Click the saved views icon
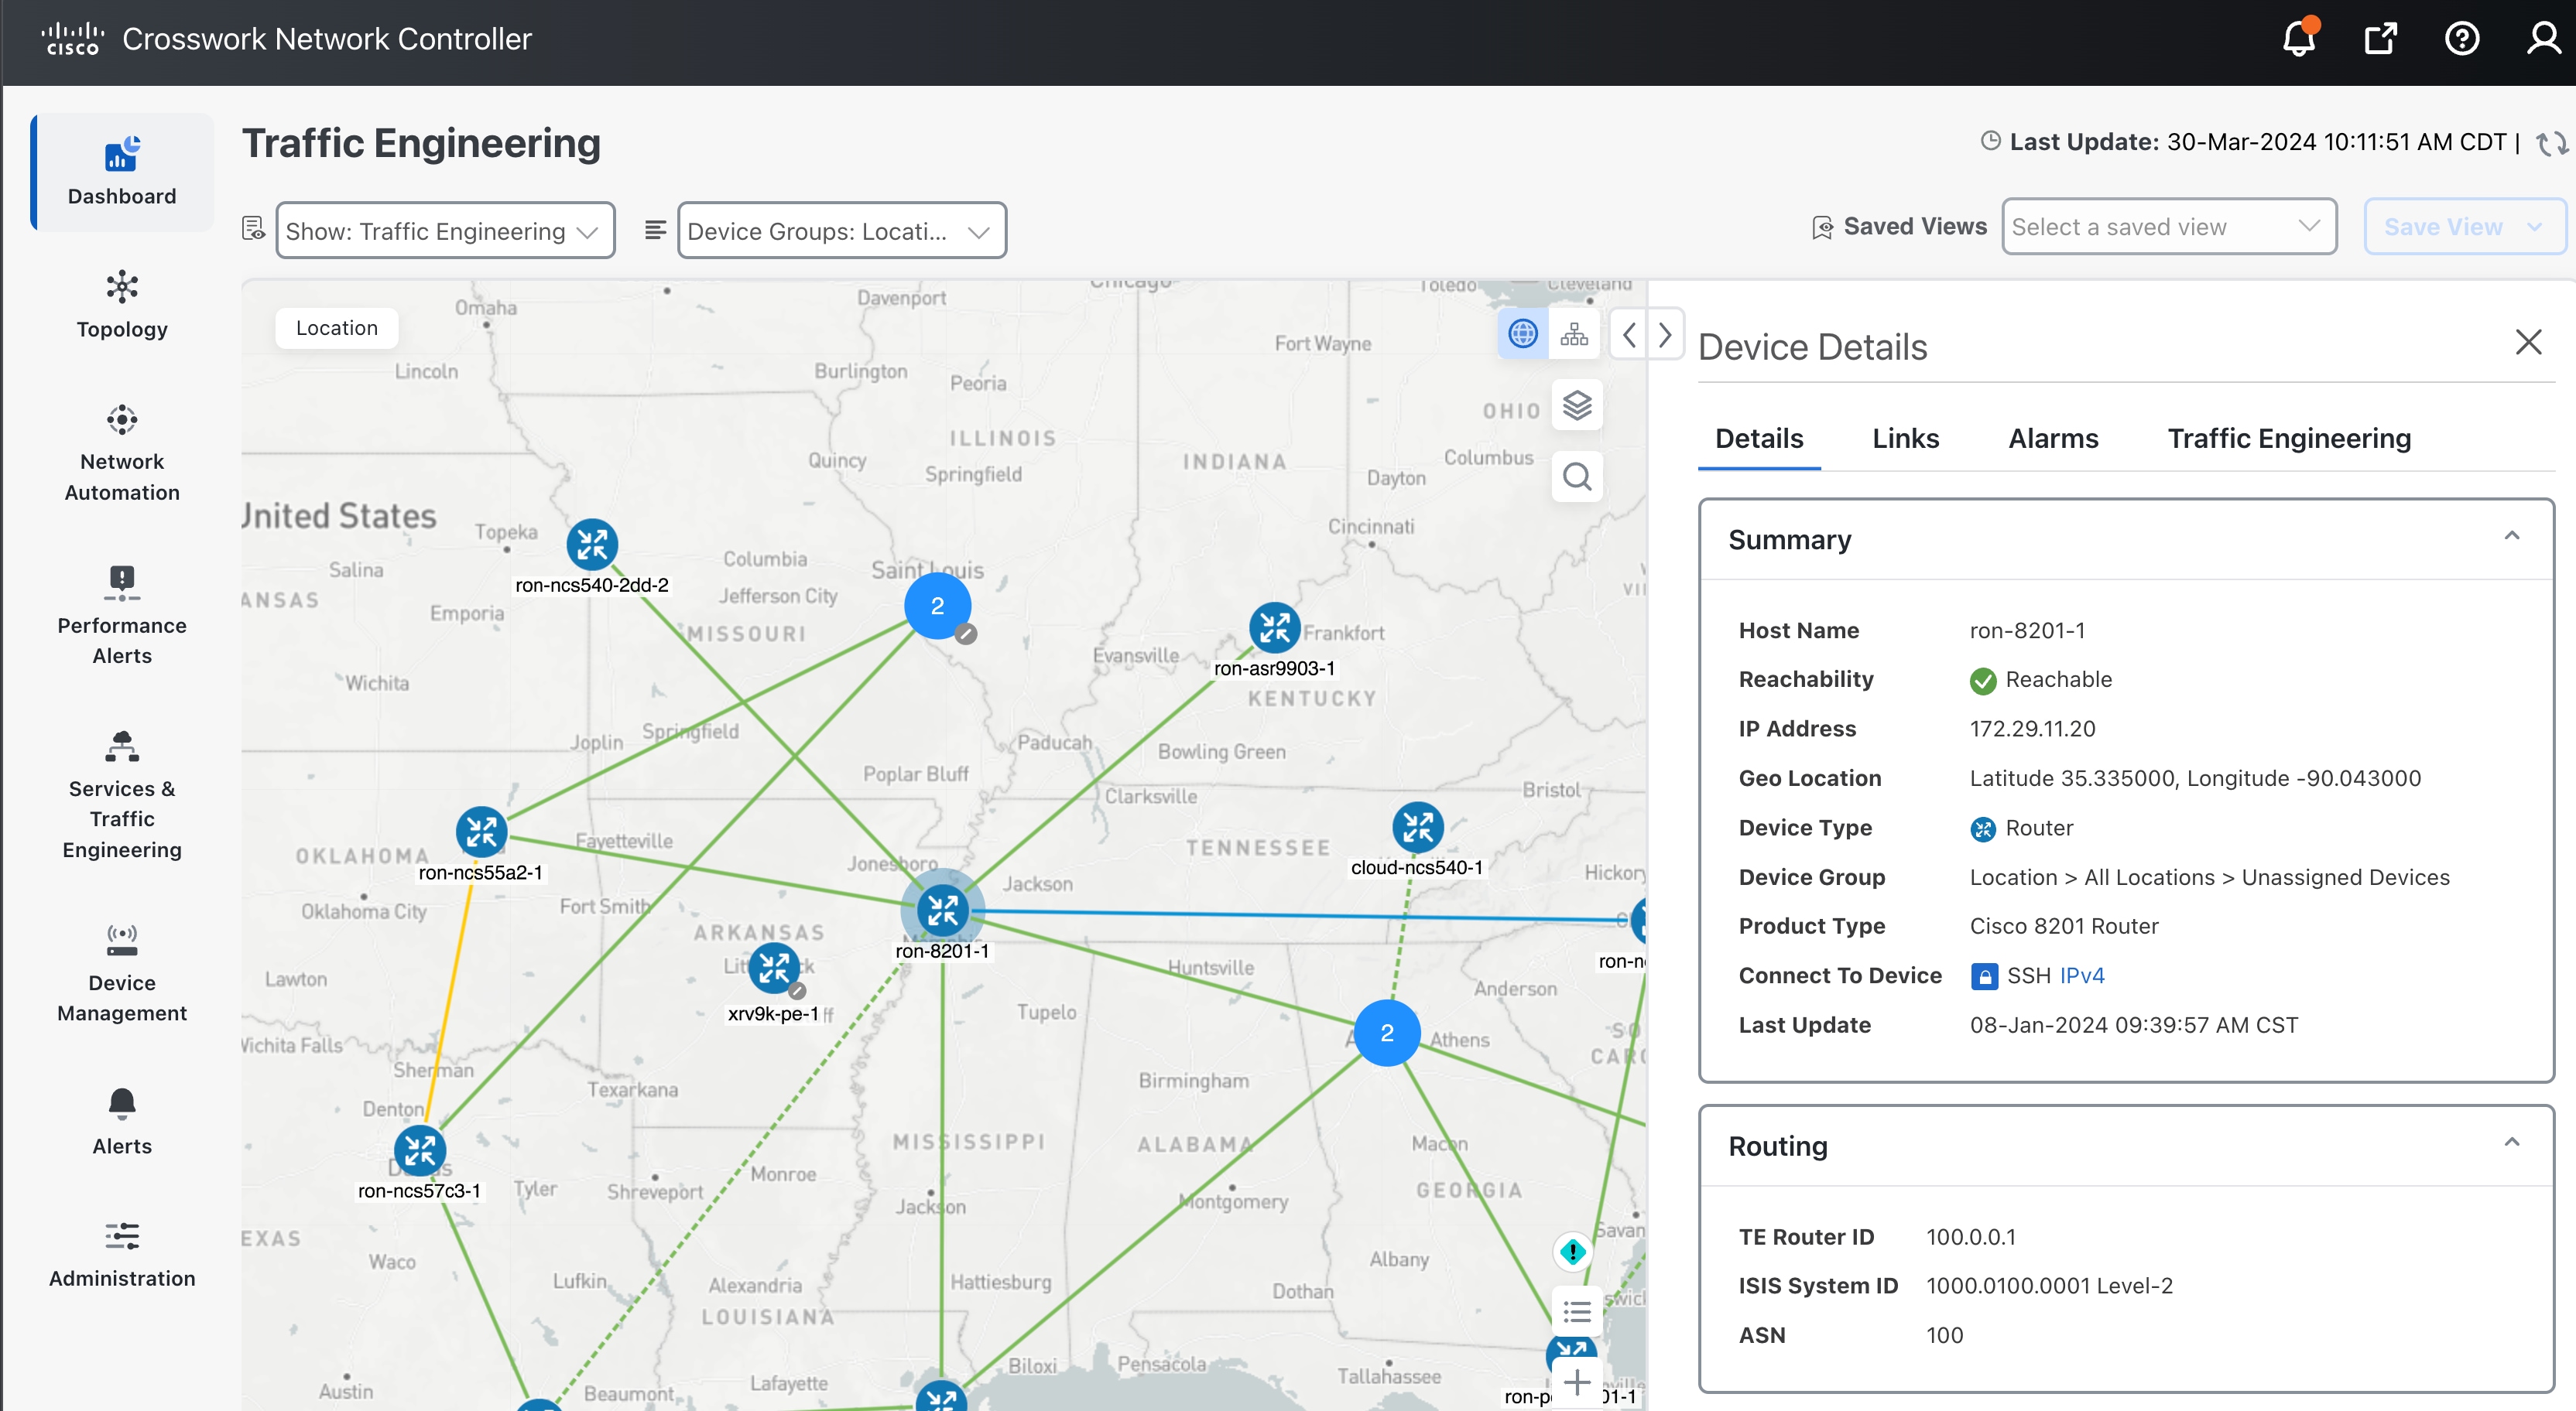 pos(1823,228)
